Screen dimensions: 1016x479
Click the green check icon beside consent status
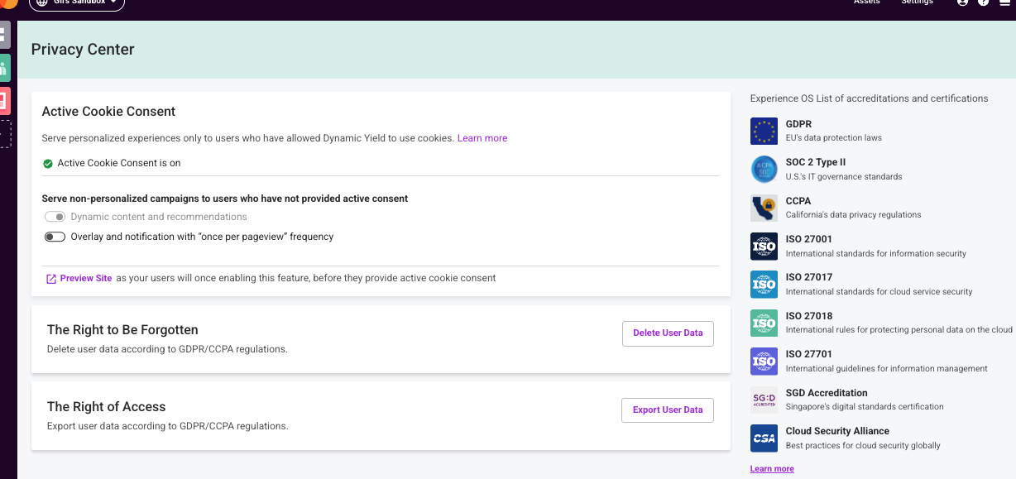coord(48,164)
